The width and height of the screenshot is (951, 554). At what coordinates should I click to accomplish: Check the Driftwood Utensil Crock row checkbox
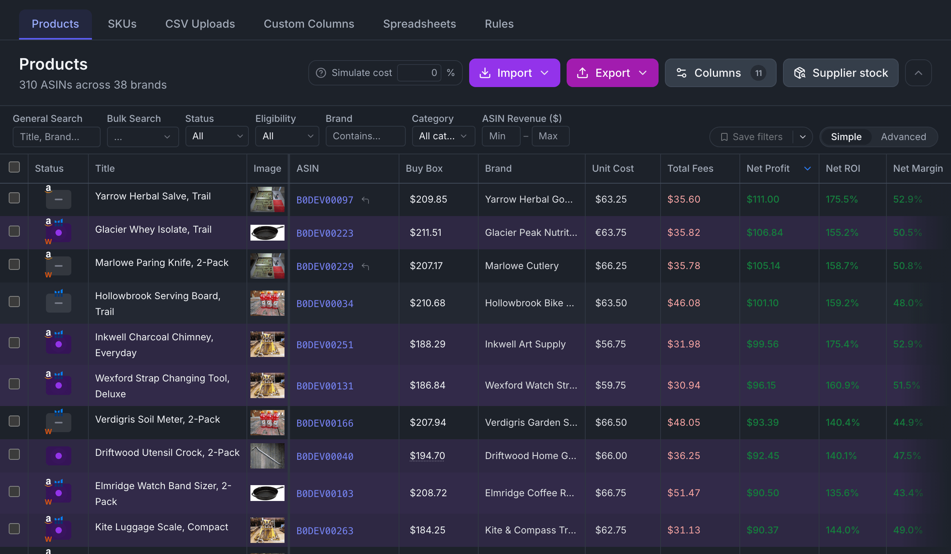pyautogui.click(x=14, y=454)
